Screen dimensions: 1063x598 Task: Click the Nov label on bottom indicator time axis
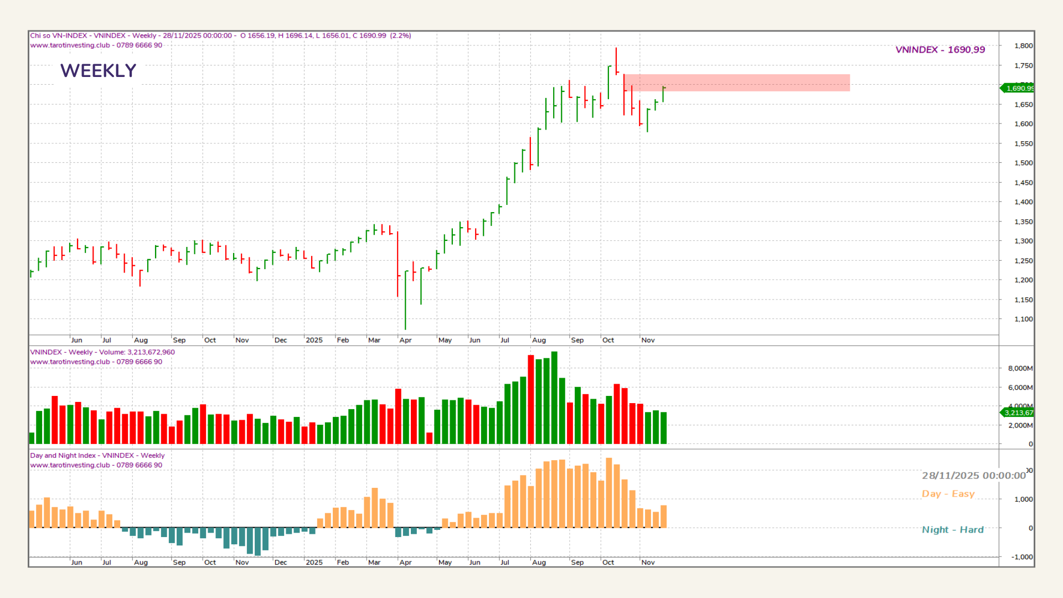tap(648, 562)
